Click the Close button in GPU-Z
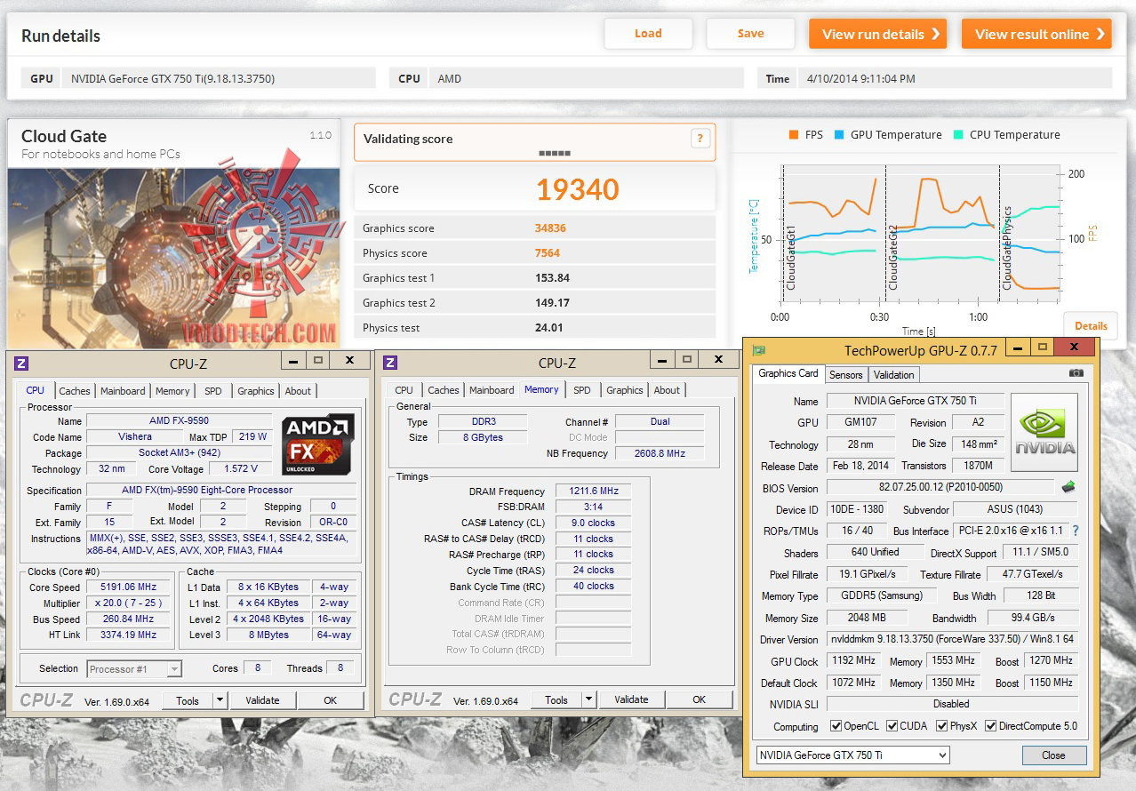 click(1053, 755)
